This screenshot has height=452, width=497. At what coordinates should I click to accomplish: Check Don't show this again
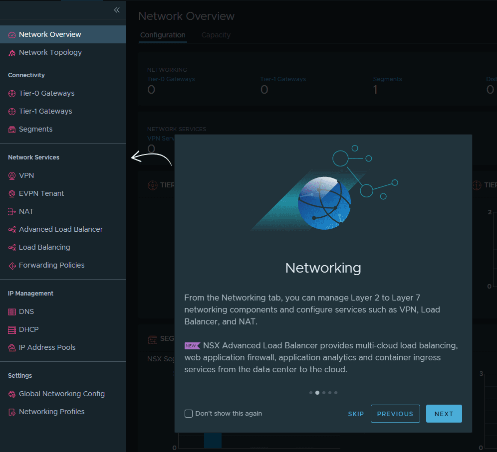189,414
